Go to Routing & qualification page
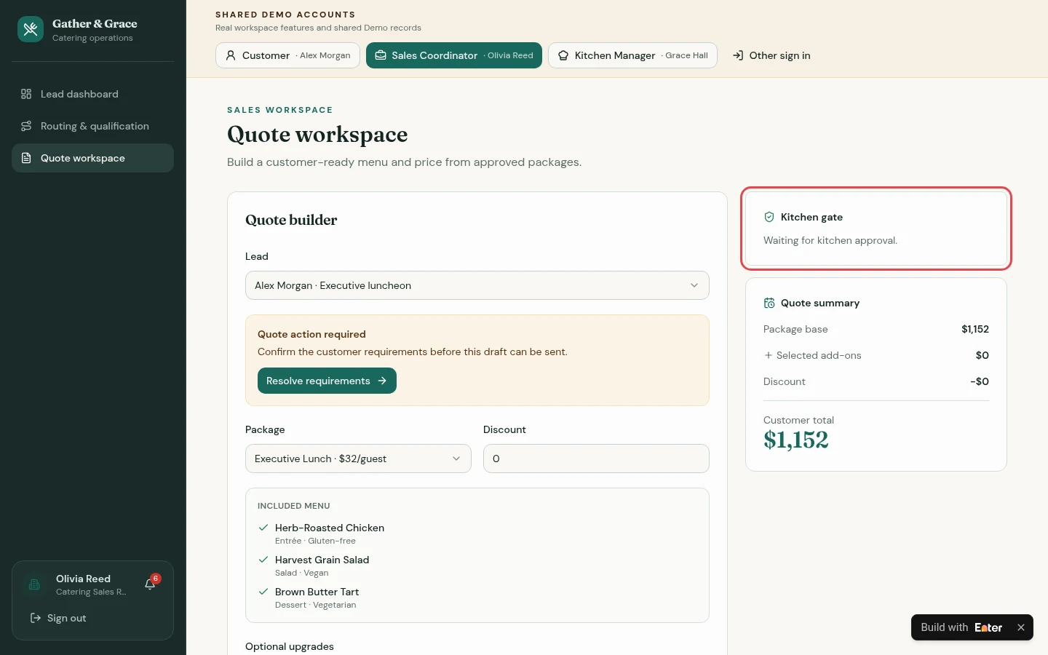 (92, 126)
